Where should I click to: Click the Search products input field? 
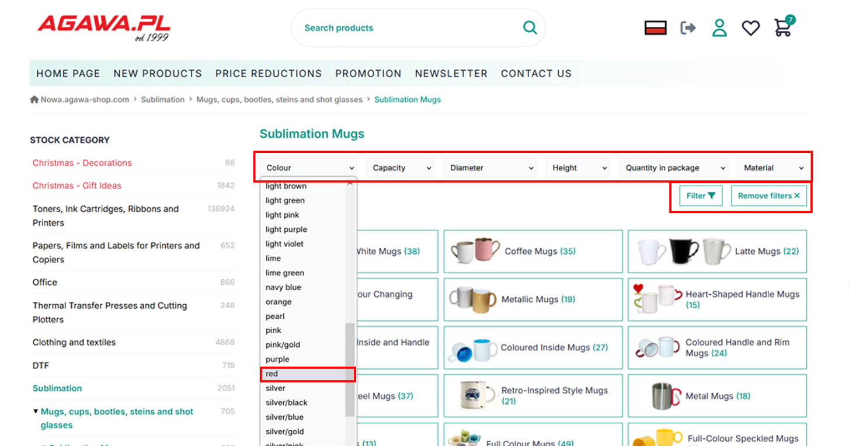pos(409,28)
